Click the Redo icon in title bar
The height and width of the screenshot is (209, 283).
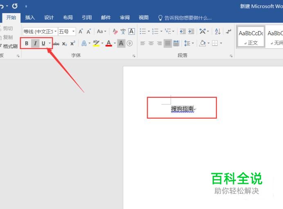pos(15,6)
